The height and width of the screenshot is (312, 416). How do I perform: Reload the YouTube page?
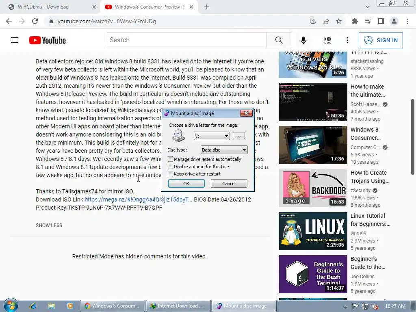click(x=35, y=21)
